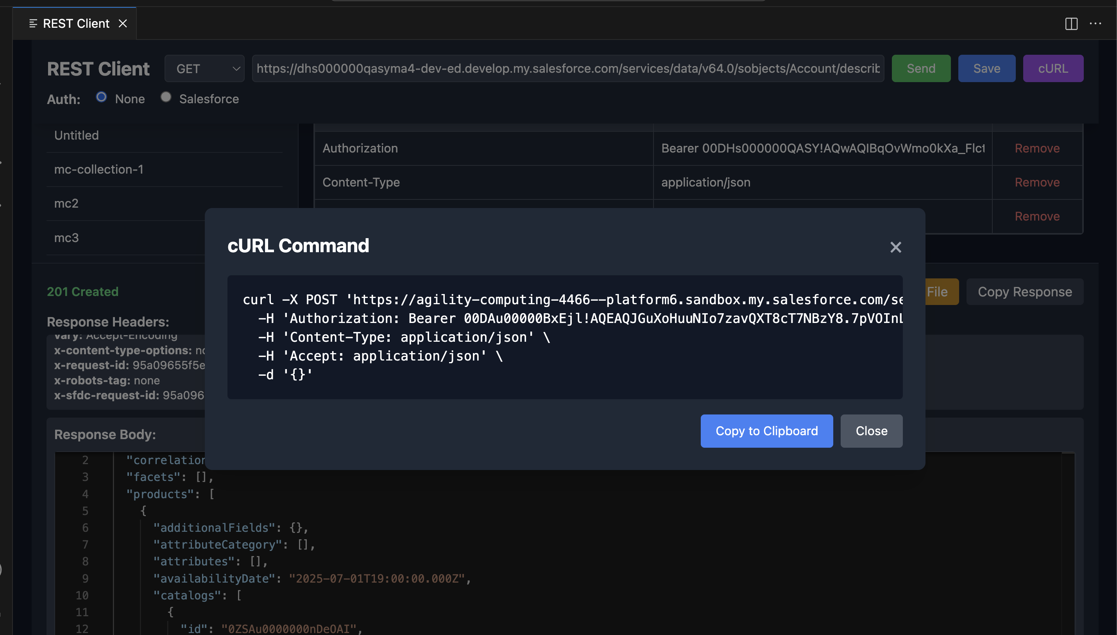Remove the Content-Type header
The width and height of the screenshot is (1117, 635).
click(x=1036, y=182)
